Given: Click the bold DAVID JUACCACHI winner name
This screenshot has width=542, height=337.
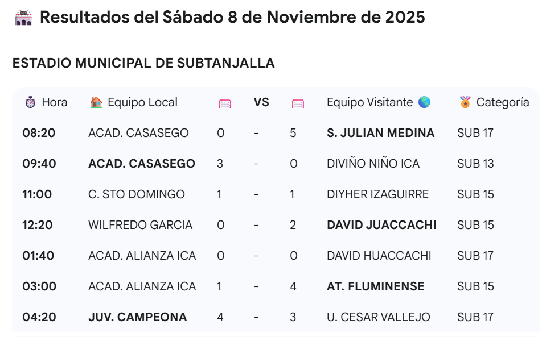Looking at the screenshot, I should [381, 225].
